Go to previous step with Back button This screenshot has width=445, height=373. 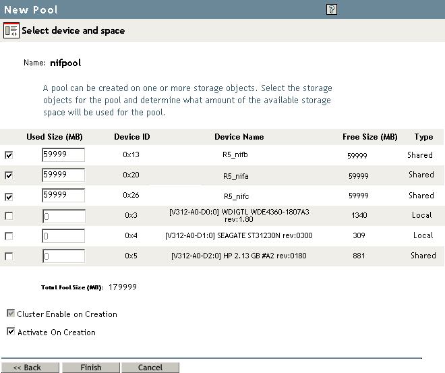click(30, 368)
